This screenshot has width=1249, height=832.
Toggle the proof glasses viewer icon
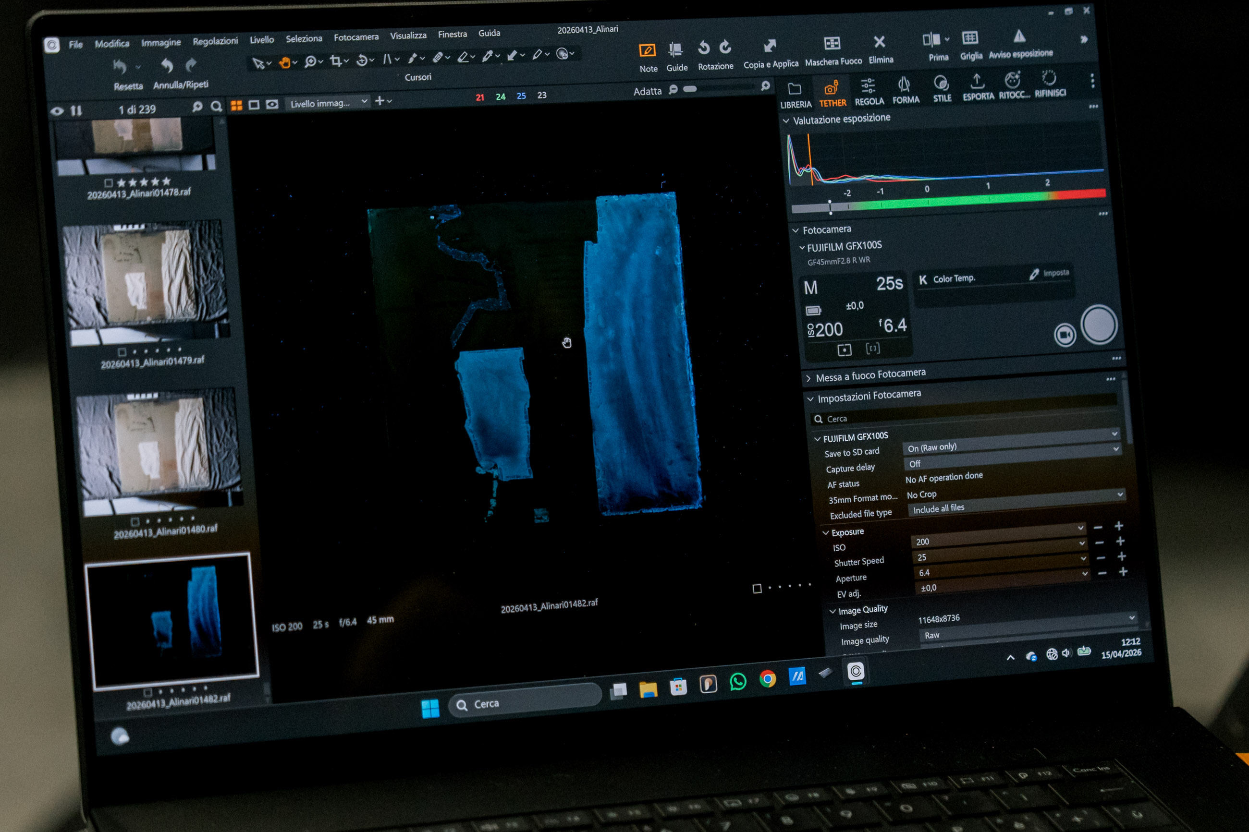tap(272, 104)
